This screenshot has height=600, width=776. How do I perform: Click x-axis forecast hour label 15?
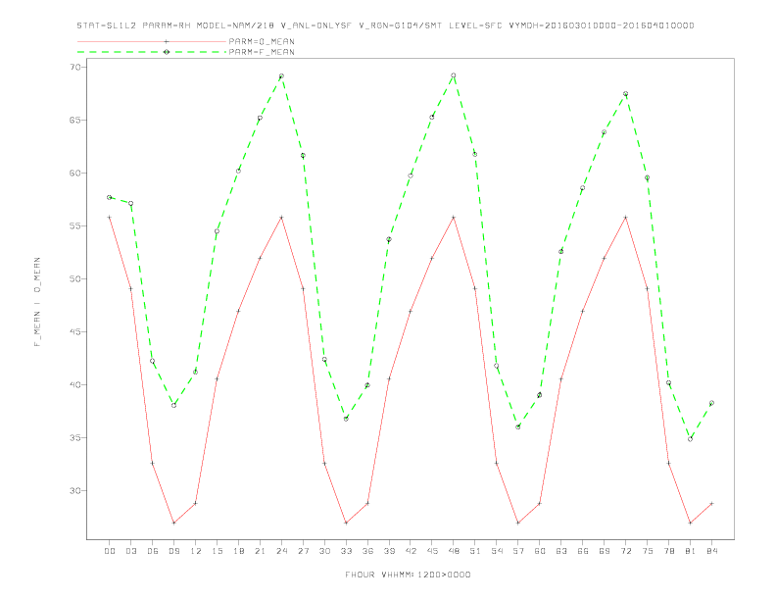point(217,551)
